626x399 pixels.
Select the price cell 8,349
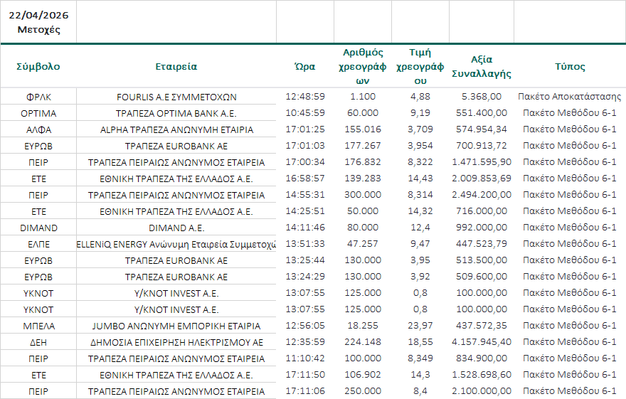coord(420,358)
